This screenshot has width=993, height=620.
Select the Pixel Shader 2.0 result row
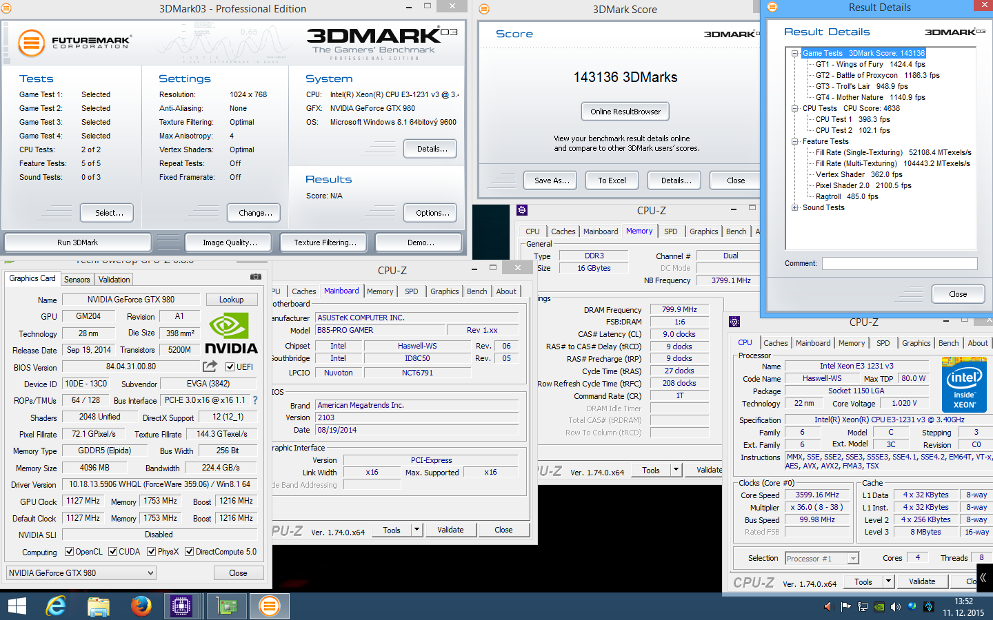click(863, 185)
